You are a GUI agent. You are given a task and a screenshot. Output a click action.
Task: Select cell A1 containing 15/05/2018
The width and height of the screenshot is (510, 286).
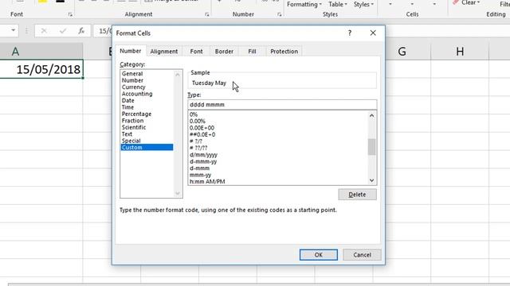[x=41, y=69]
